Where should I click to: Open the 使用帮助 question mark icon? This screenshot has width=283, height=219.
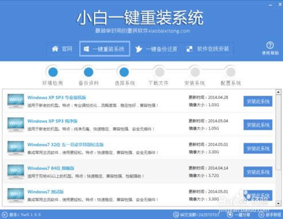270,45
